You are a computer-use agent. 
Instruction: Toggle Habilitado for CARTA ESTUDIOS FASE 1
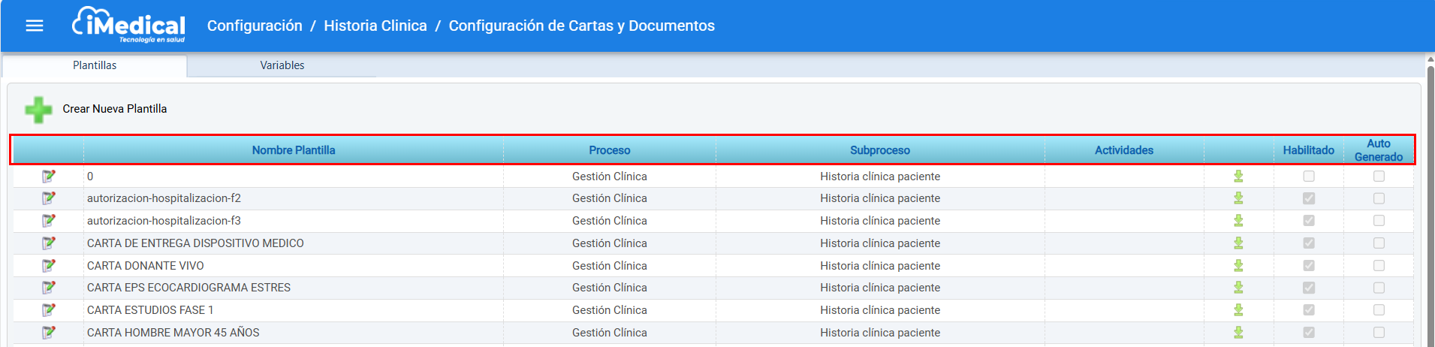tap(1309, 310)
